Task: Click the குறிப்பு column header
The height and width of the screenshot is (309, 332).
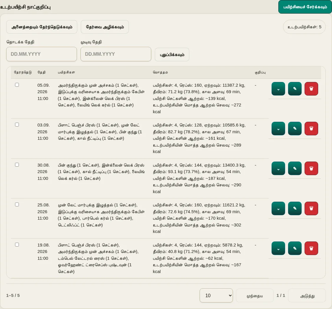Action: [x=260, y=73]
